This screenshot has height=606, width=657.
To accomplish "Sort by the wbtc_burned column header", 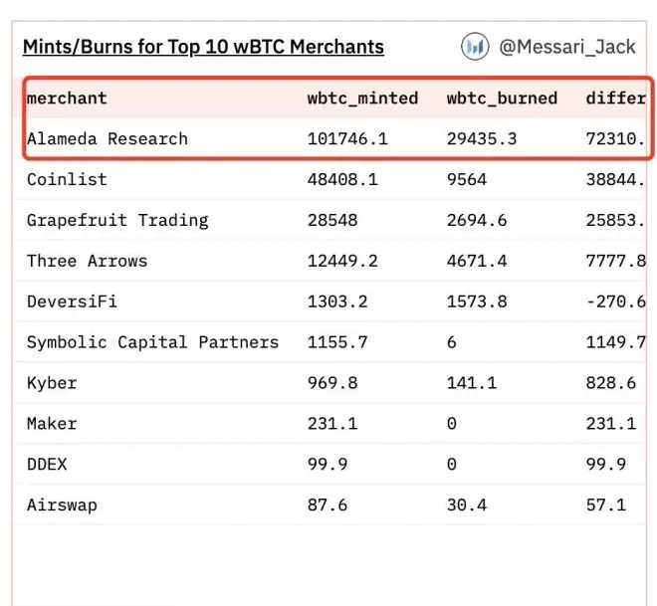I will pyautogui.click(x=502, y=99).
